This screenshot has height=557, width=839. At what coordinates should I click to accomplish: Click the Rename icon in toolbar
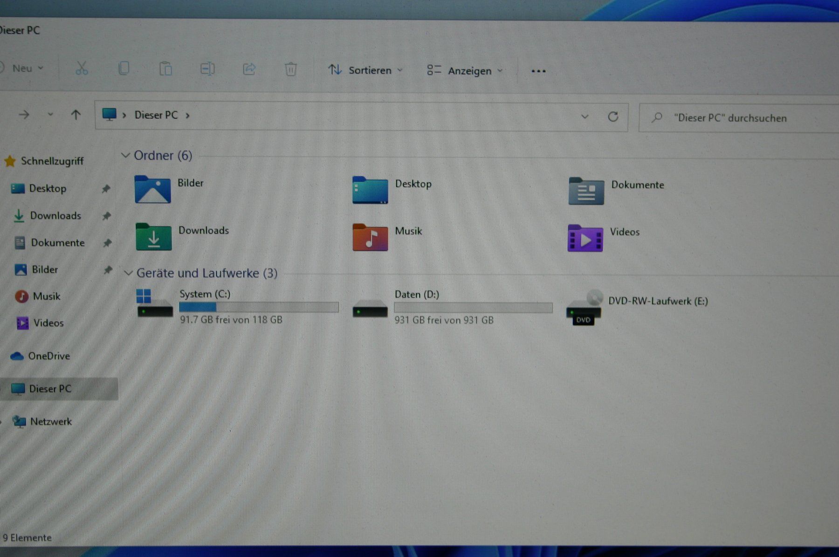207,69
